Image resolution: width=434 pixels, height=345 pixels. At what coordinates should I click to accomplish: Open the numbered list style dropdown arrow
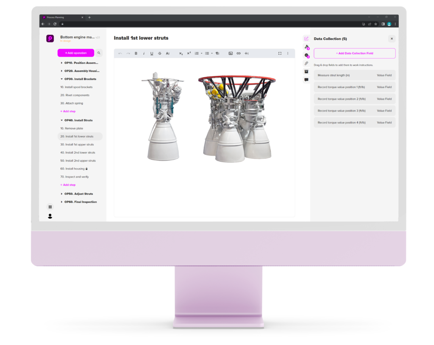click(201, 53)
